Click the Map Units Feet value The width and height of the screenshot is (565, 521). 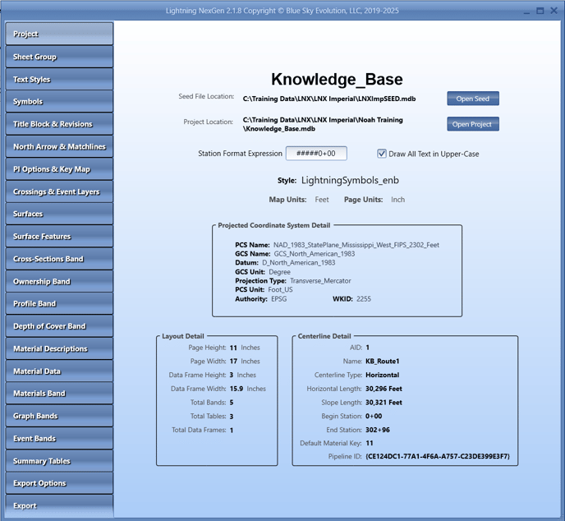click(322, 200)
